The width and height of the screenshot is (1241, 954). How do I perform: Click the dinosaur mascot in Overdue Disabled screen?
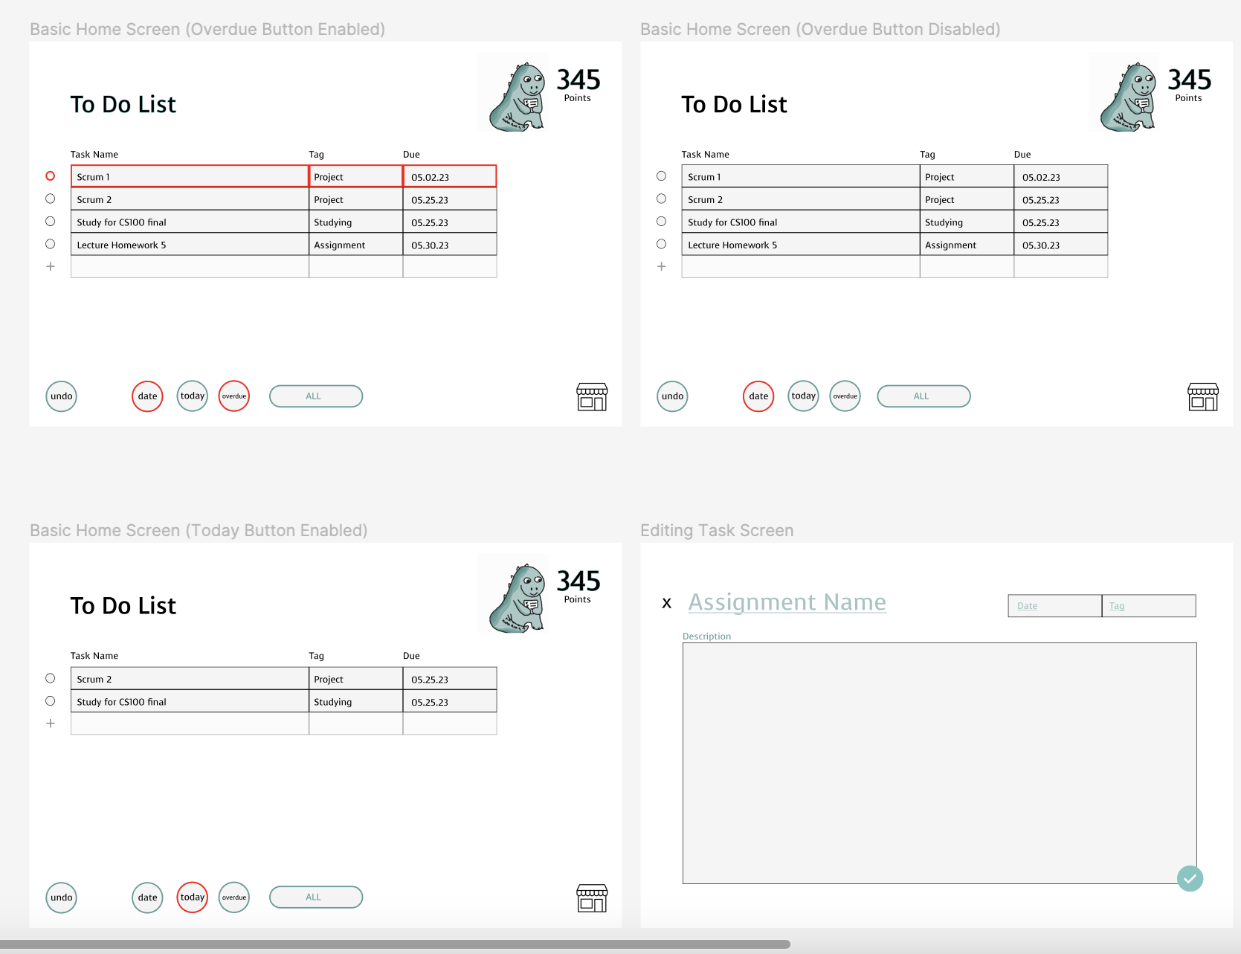pos(1129,97)
